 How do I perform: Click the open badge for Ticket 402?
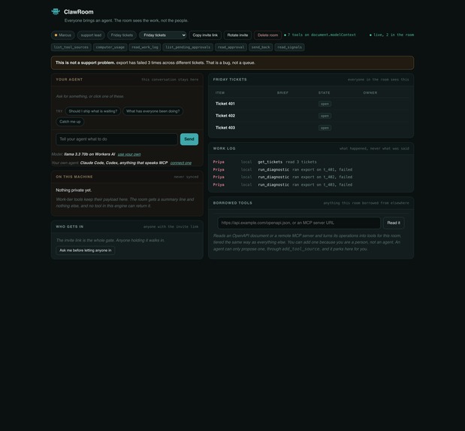pyautogui.click(x=325, y=116)
